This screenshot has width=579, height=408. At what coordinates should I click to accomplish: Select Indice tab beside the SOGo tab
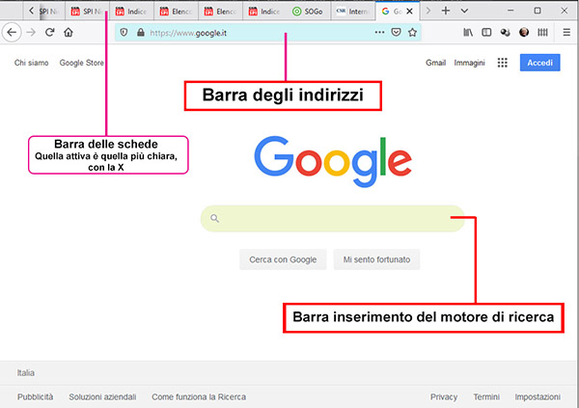pyautogui.click(x=264, y=12)
